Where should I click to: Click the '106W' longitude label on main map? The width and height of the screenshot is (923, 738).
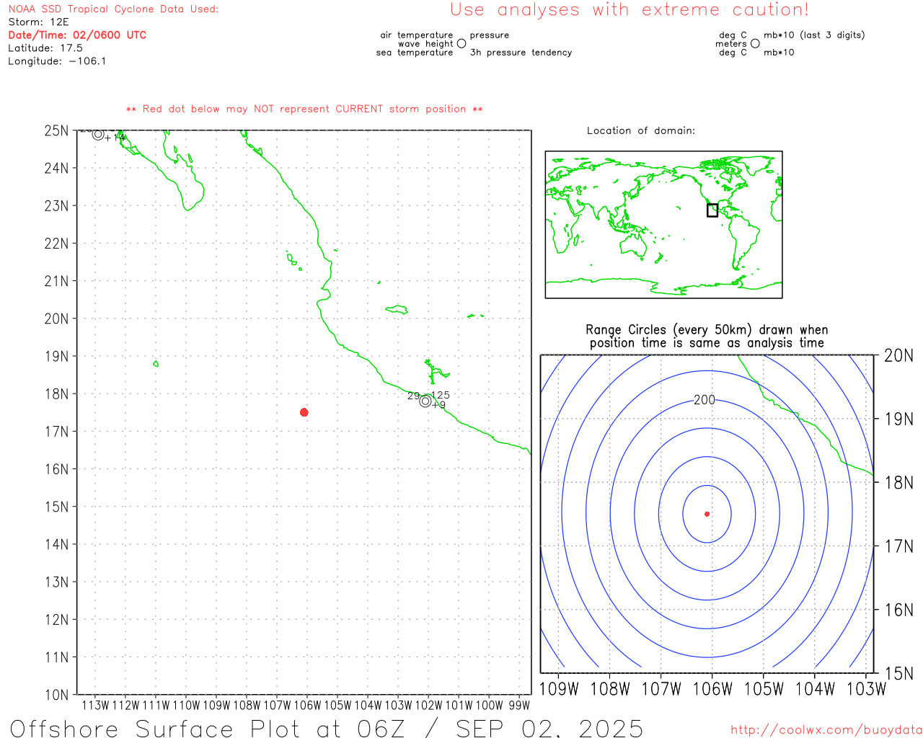click(307, 706)
